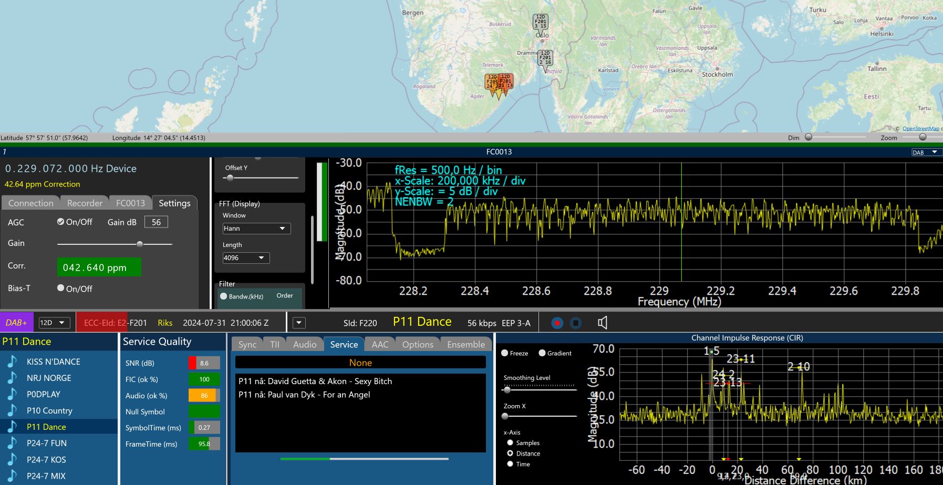Open the 12D channel dropdown

click(54, 323)
